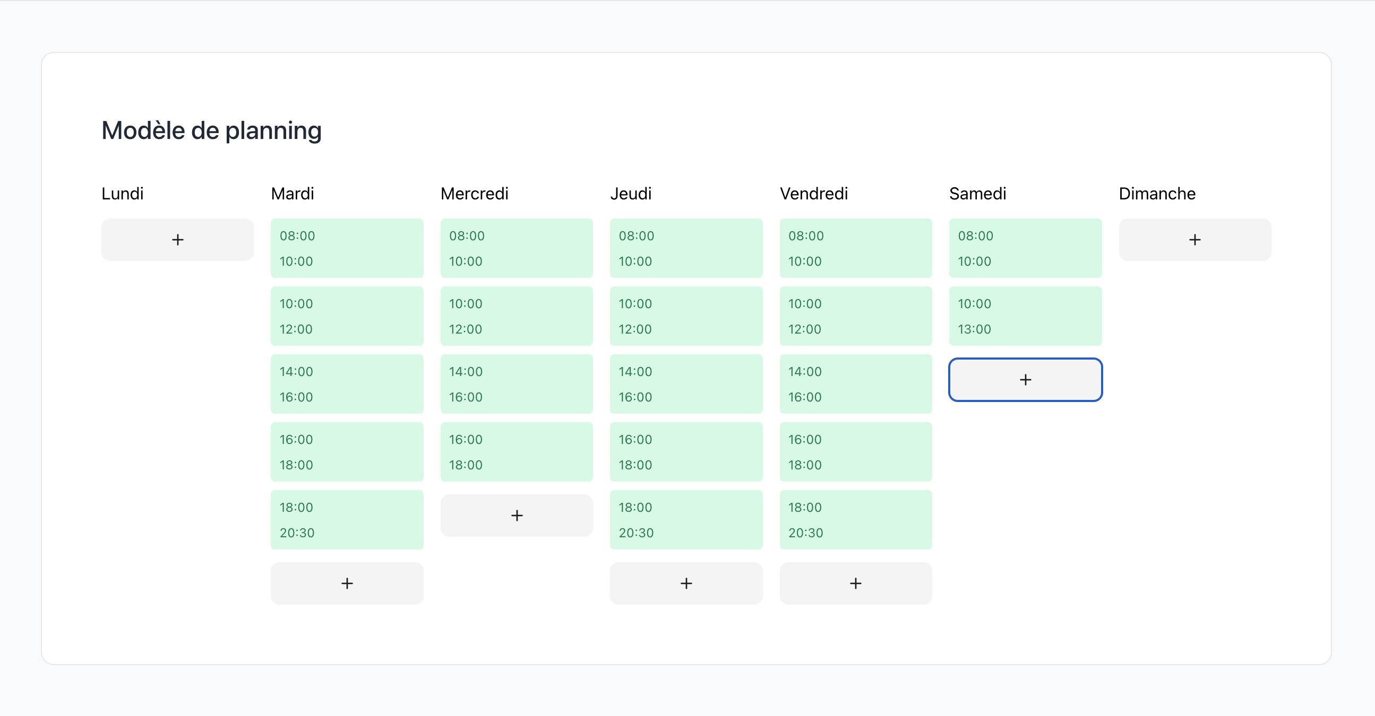Edit Vendredi 10:00–12:00 slot
Viewport: 1375px width, 716px height.
tap(856, 316)
